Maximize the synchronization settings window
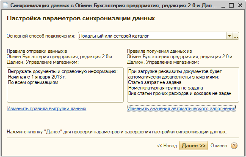This screenshot has height=157, width=246. pyautogui.click(x=232, y=5)
